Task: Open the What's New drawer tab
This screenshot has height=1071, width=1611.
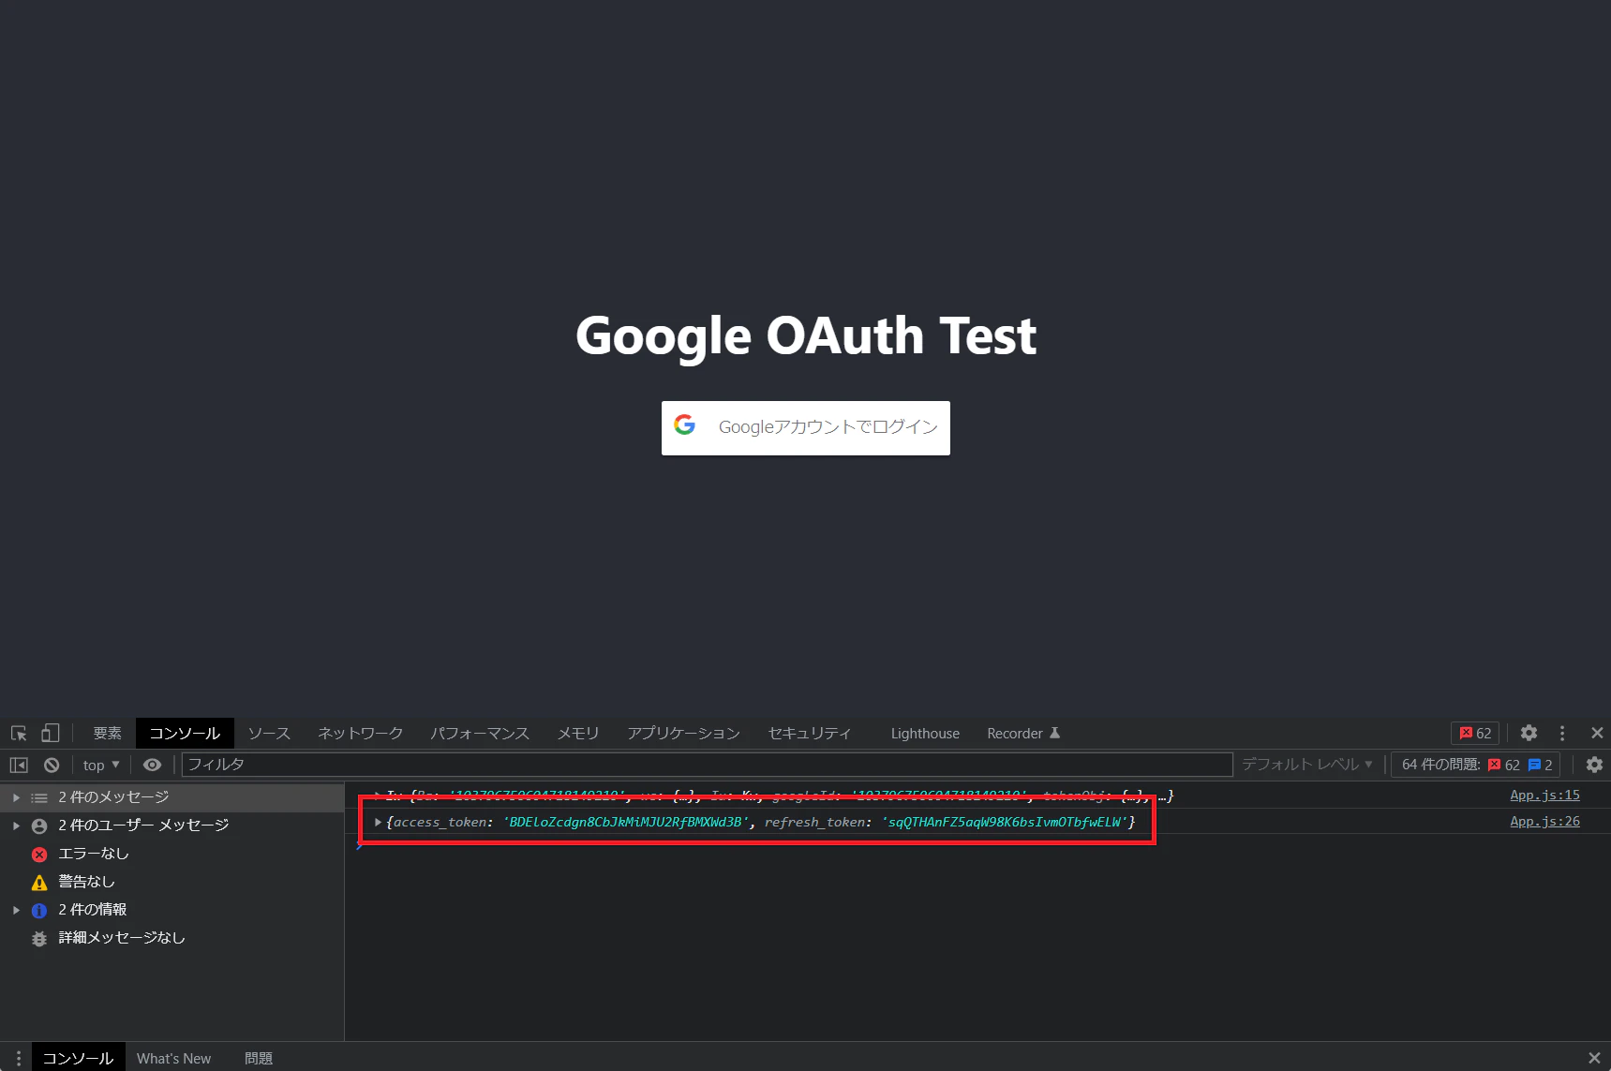Action: click(174, 1058)
